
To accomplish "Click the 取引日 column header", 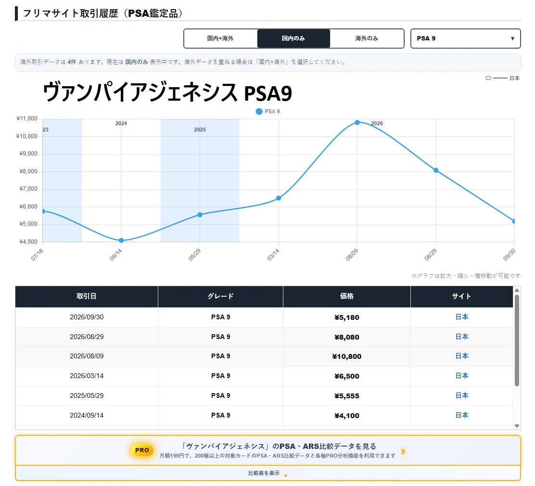I will click(x=86, y=296).
